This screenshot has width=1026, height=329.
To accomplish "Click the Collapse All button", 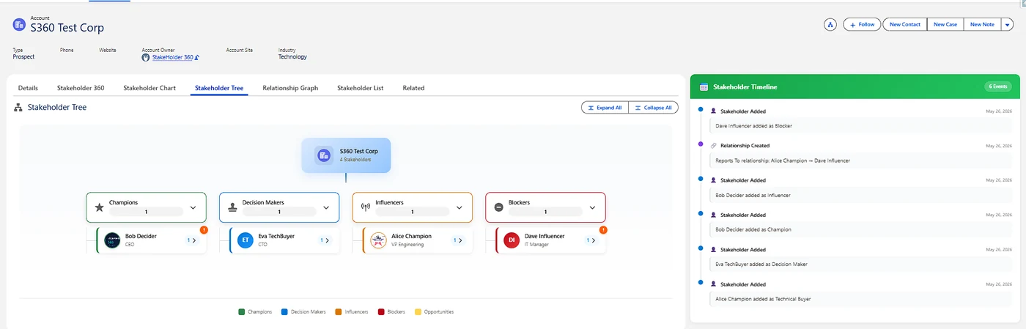I will click(x=654, y=108).
